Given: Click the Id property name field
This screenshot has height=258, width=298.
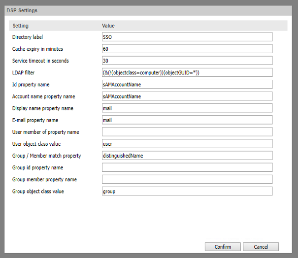Looking at the screenshot, I should [x=187, y=84].
